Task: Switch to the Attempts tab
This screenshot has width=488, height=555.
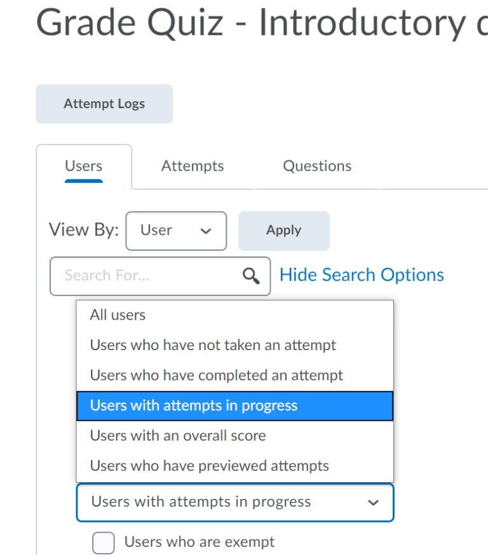Action: [x=192, y=166]
